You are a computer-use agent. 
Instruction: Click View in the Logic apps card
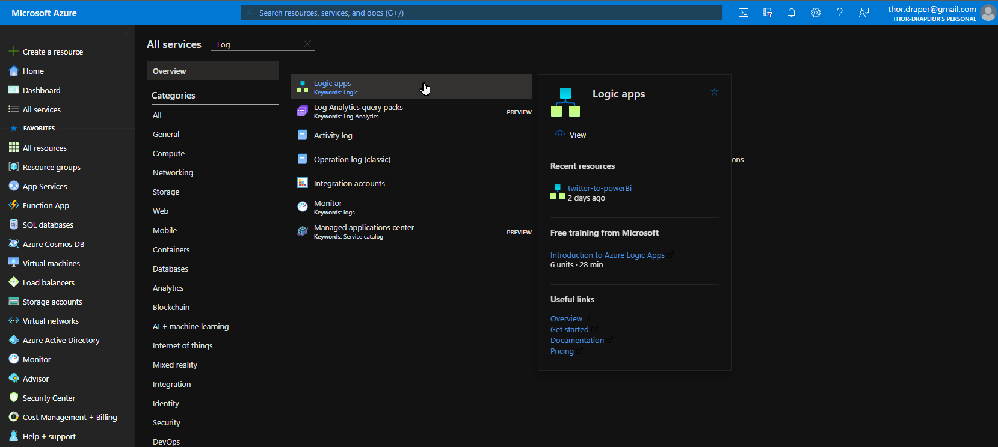tap(570, 135)
